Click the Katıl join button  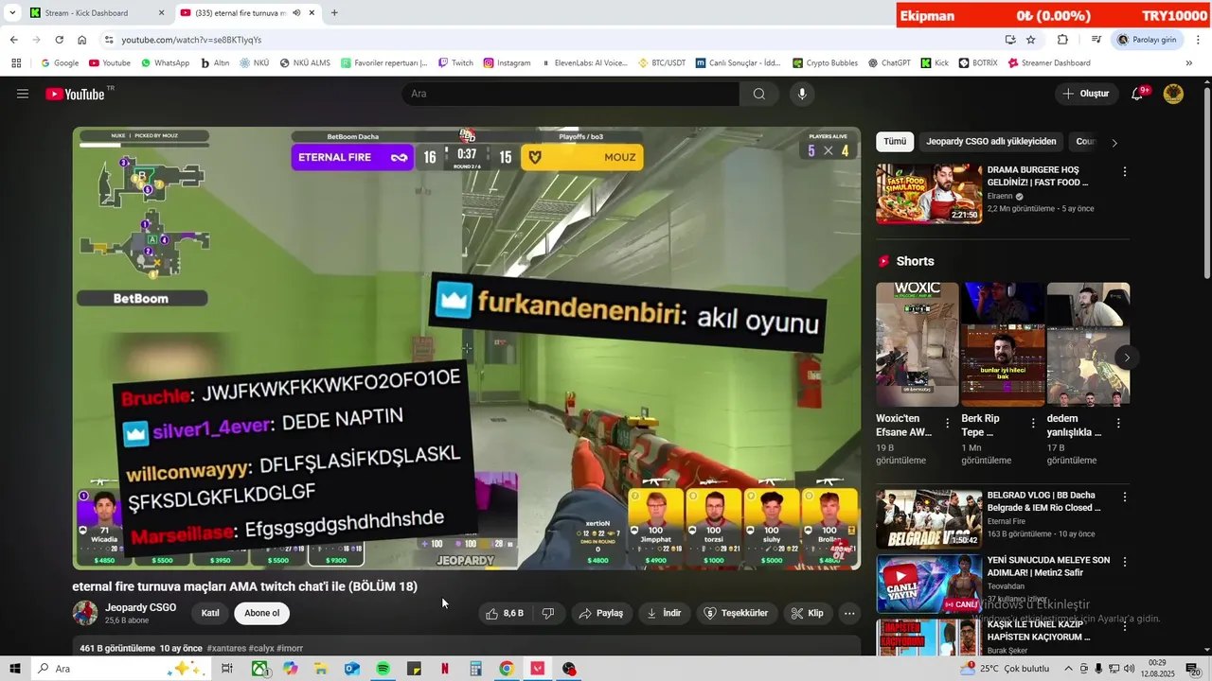click(210, 613)
